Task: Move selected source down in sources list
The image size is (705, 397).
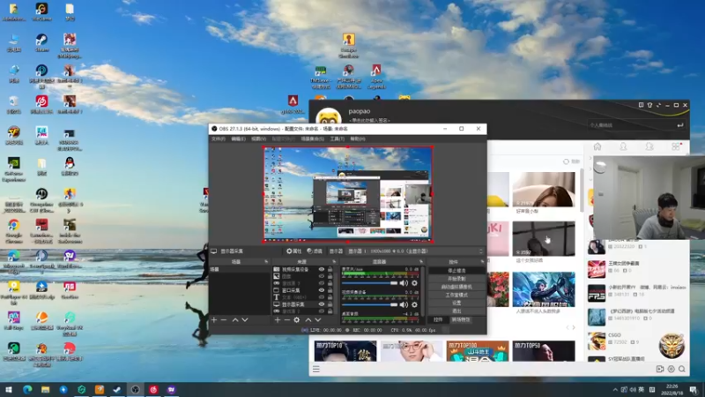Action: click(x=318, y=320)
